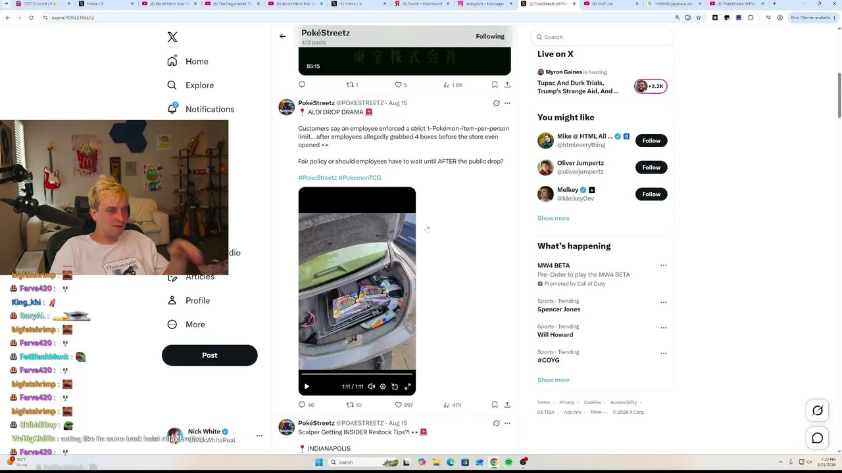Repost the post with 1 repost
This screenshot has width=842, height=473.
pyautogui.click(x=352, y=85)
